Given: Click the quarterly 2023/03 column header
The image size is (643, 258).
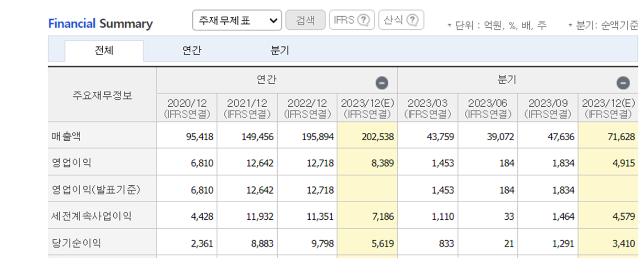Looking at the screenshot, I should (428, 108).
